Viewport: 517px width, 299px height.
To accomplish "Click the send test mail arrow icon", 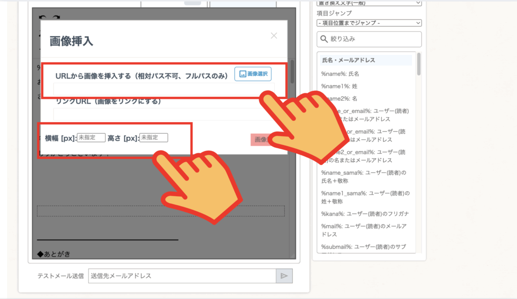I will point(284,276).
